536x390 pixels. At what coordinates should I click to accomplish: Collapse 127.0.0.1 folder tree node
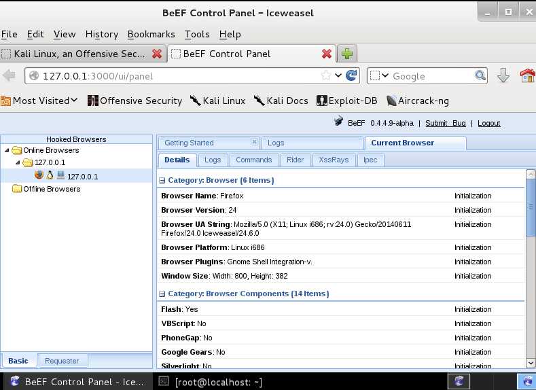(18, 162)
